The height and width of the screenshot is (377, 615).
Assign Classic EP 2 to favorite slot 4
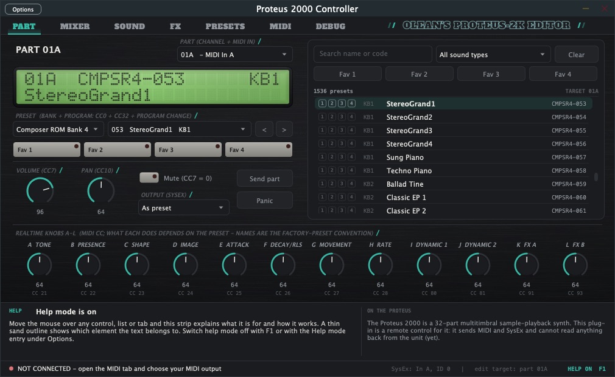(351, 210)
